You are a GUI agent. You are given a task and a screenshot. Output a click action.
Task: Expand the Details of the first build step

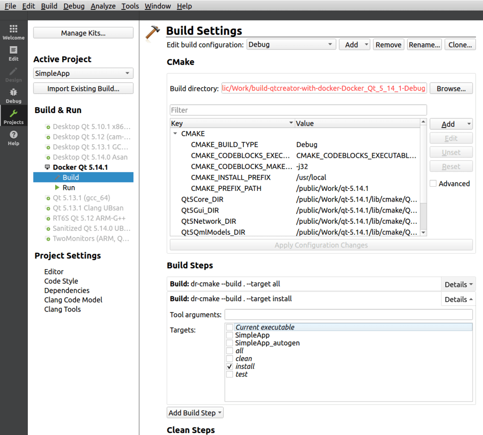[x=458, y=284]
